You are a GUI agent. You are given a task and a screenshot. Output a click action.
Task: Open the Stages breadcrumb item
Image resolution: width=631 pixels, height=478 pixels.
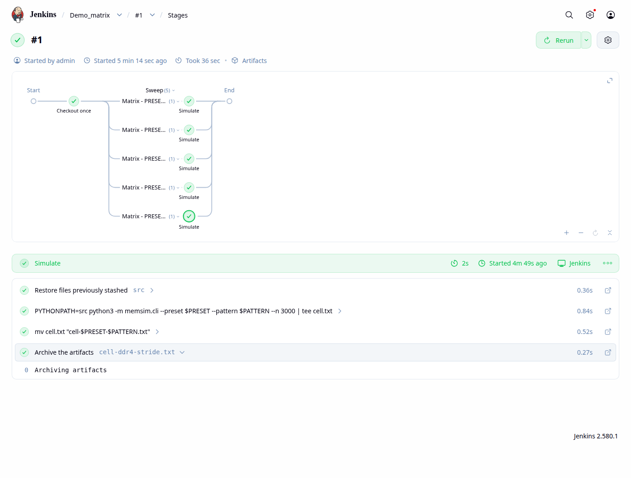point(178,15)
